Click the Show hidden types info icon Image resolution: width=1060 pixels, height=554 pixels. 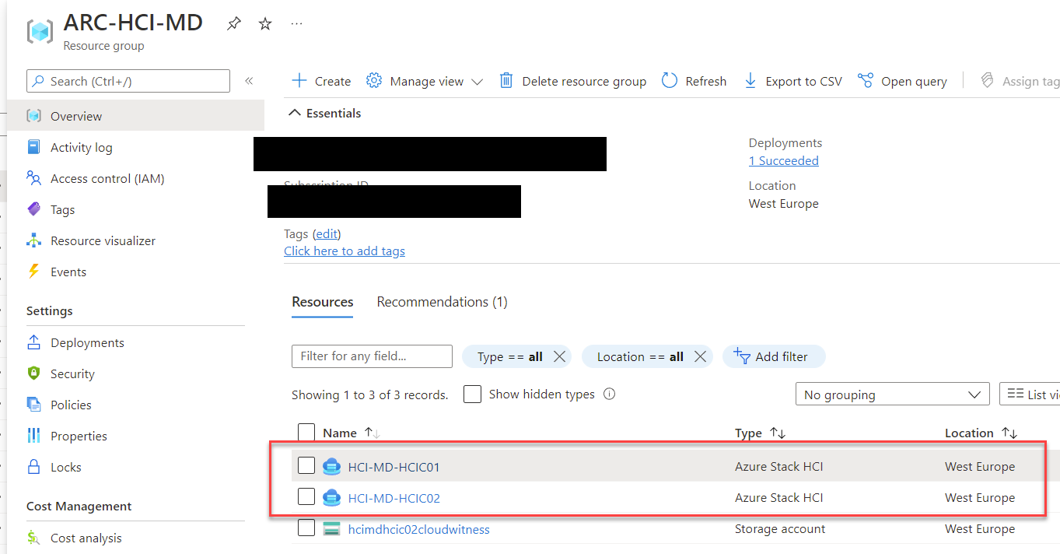pyautogui.click(x=610, y=394)
